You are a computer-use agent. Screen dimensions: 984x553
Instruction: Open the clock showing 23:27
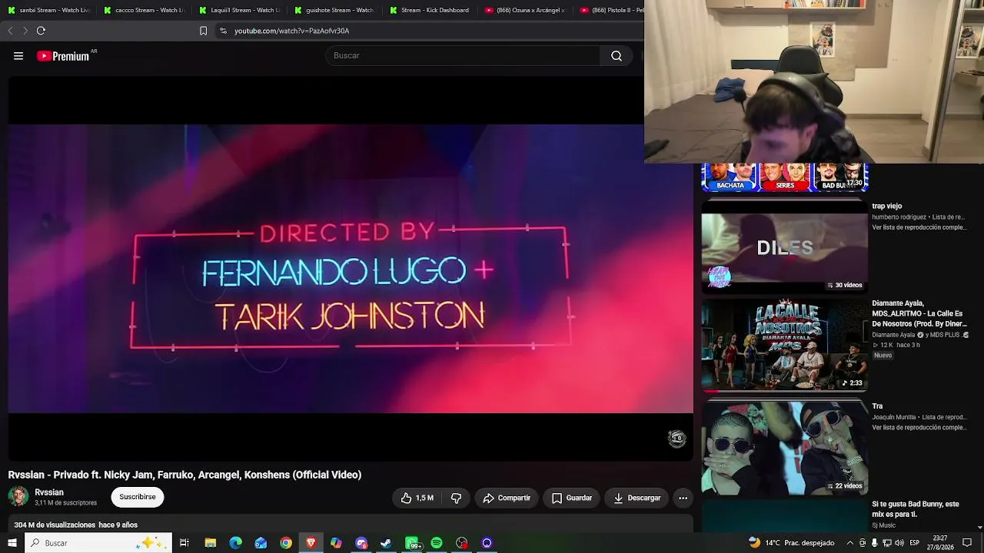(x=939, y=543)
